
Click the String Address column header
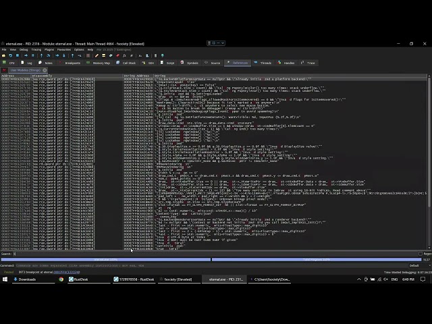(138, 76)
